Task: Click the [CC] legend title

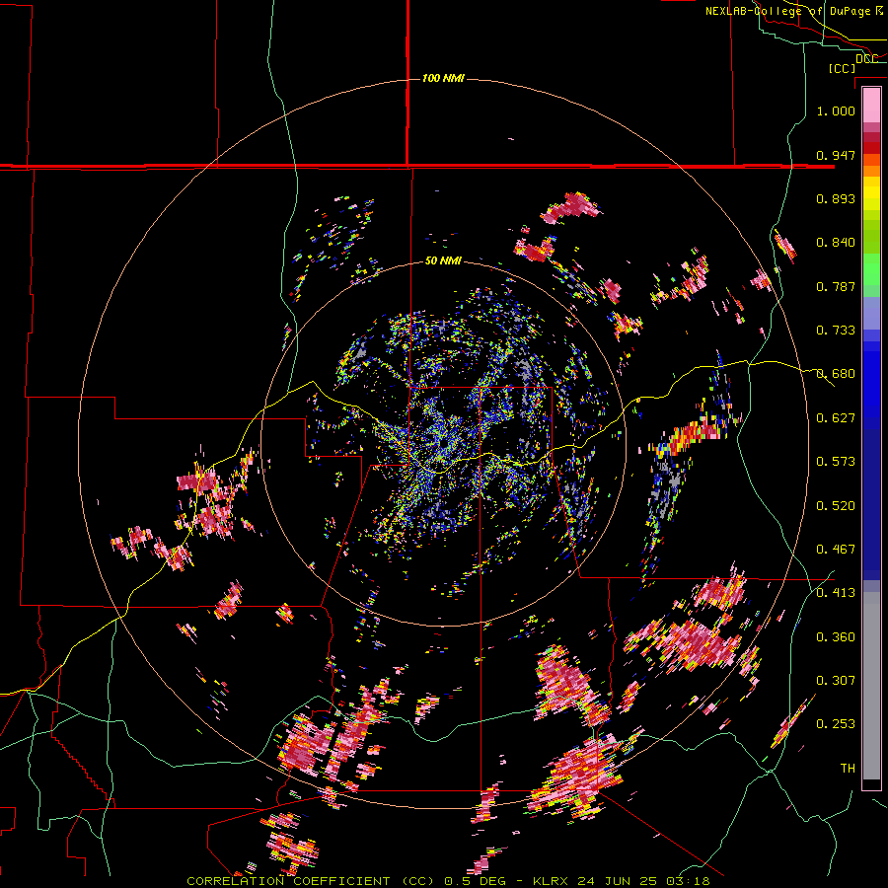Action: tap(842, 68)
